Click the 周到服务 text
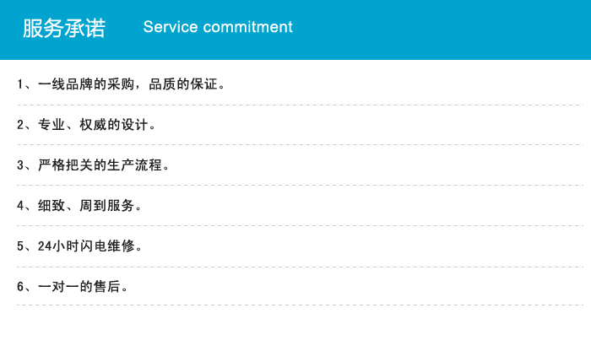Viewport: 591px width, 351px height. pos(107,206)
